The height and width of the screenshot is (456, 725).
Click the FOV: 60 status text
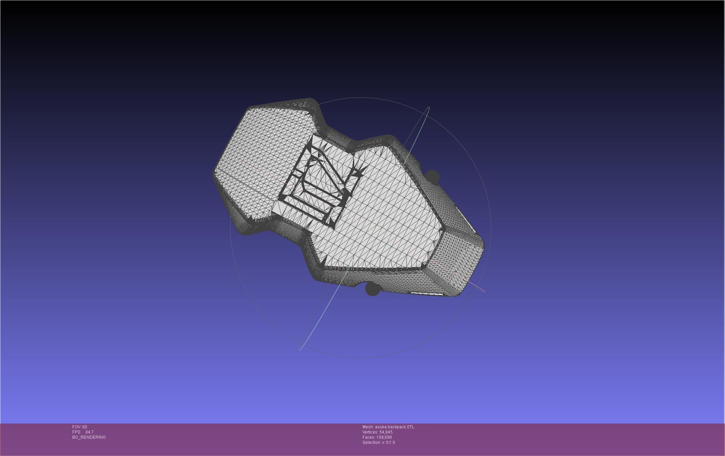80,427
